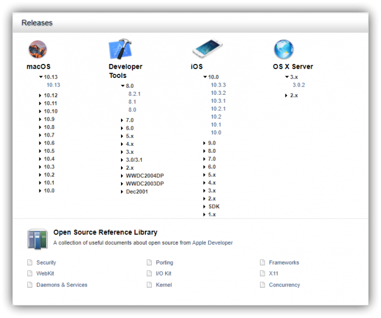This screenshot has height=318, width=381.
Task: Click the document icon beside X11
Action: click(262, 273)
